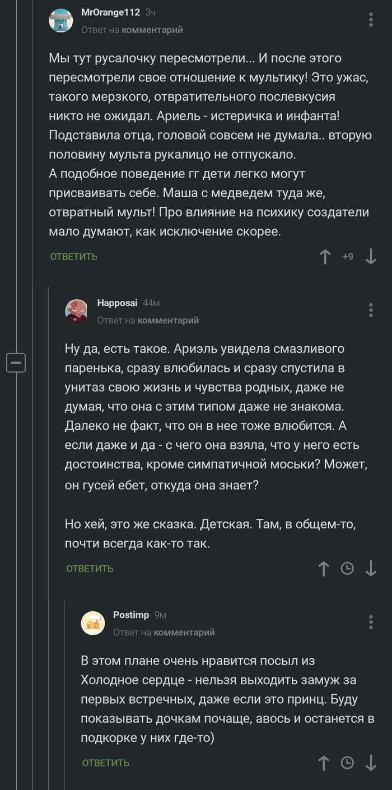
Task: Collapse the thread with the minus toggle
Action: [16, 363]
